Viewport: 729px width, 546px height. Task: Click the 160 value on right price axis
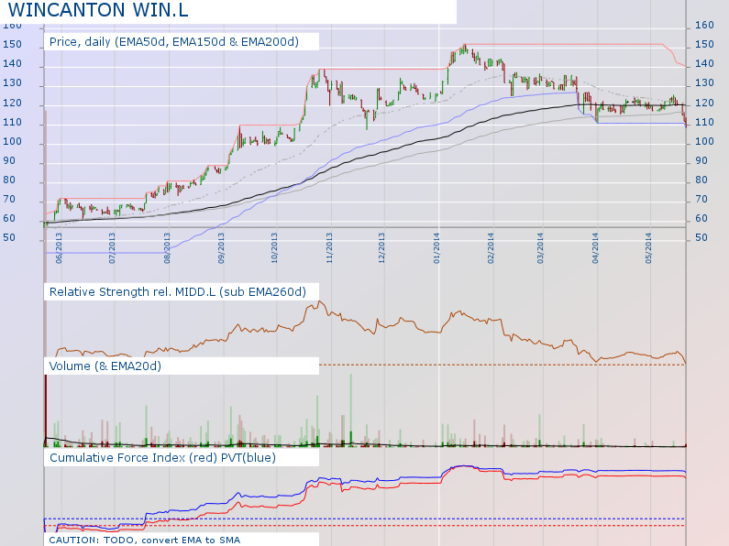[x=704, y=25]
